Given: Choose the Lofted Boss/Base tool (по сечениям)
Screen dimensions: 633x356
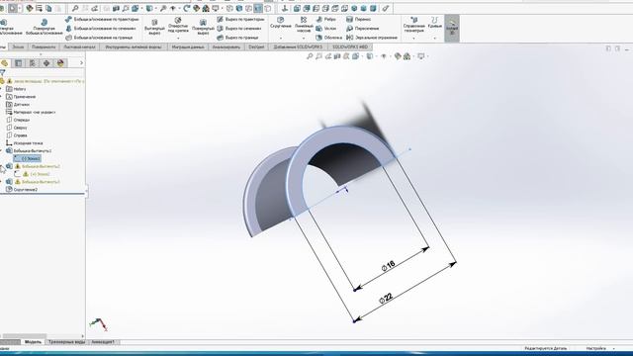Looking at the screenshot, I should pyautogui.click(x=101, y=29).
